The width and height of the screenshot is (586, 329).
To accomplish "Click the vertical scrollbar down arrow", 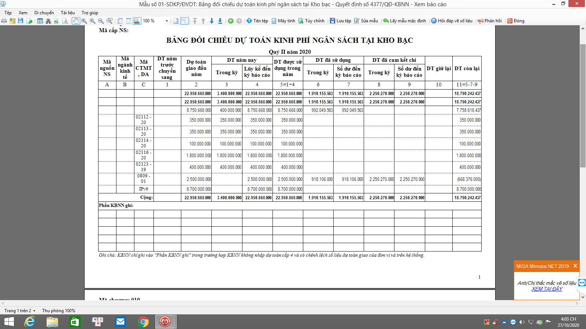I will [583, 297].
